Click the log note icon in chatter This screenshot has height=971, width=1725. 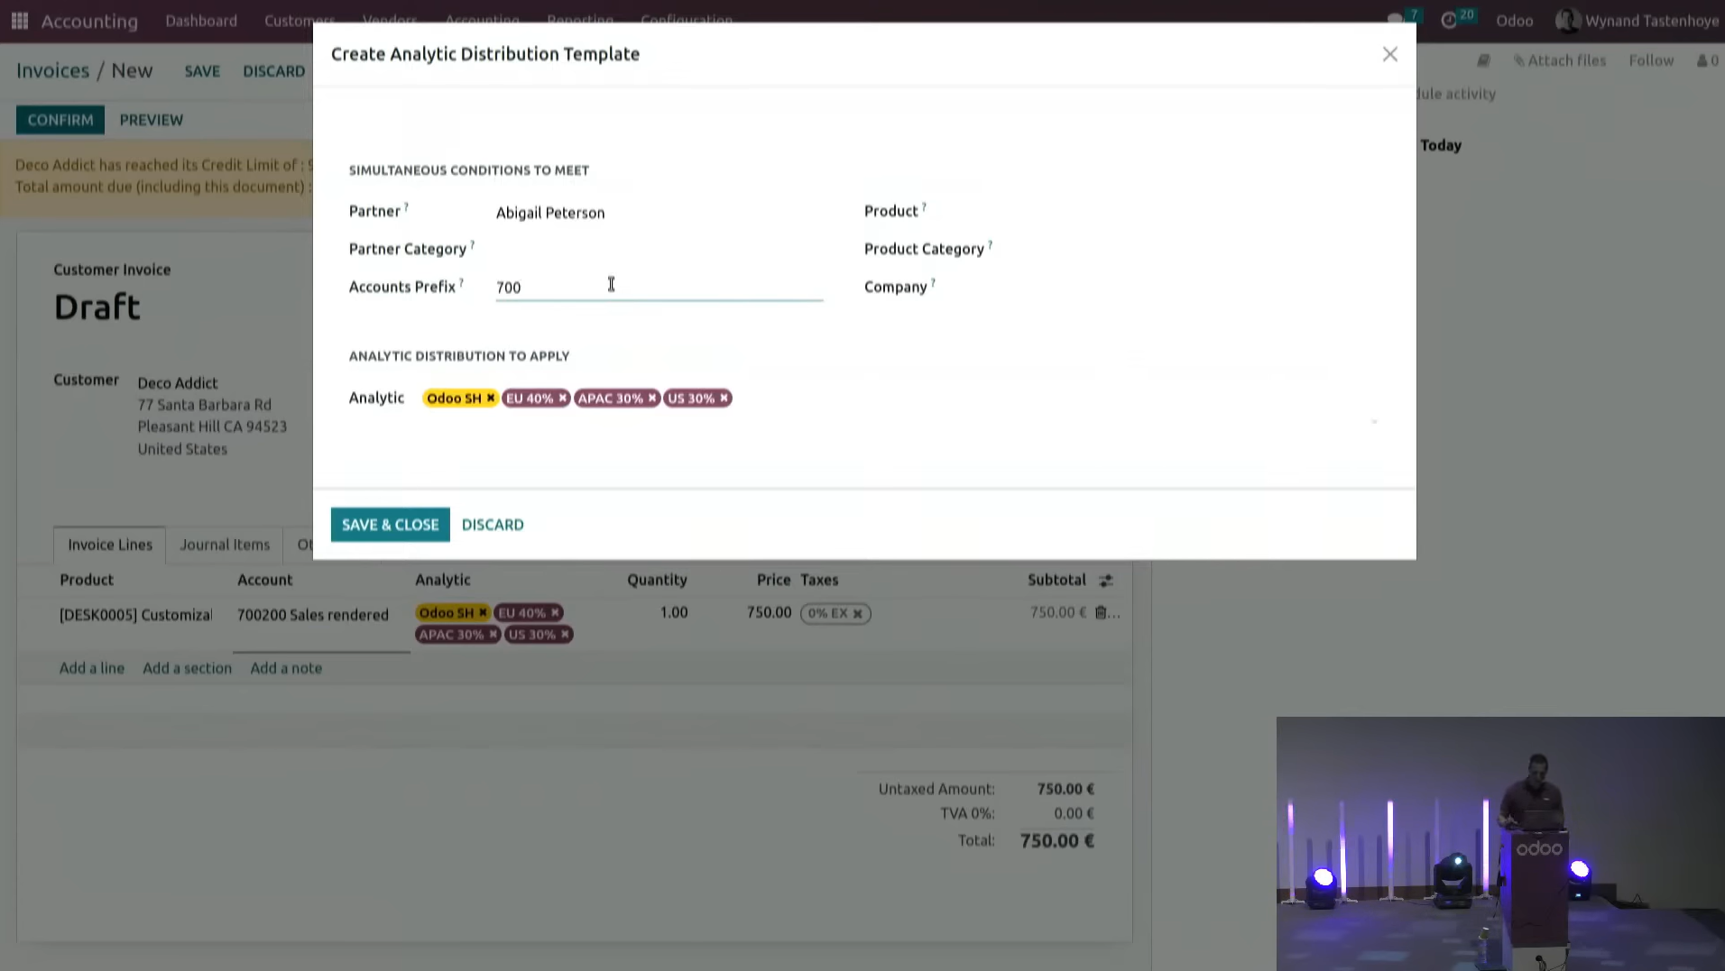[1483, 60]
